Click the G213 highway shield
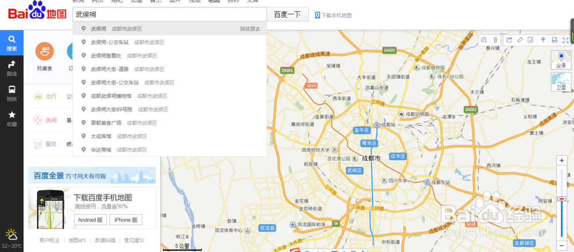Image resolution: width=574 pixels, height=252 pixels. 311,85
